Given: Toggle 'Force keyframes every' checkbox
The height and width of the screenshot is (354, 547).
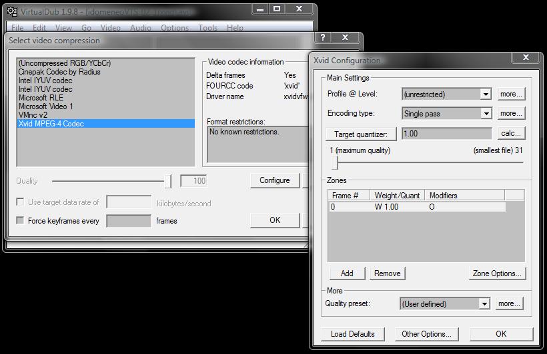Looking at the screenshot, I should (x=20, y=220).
